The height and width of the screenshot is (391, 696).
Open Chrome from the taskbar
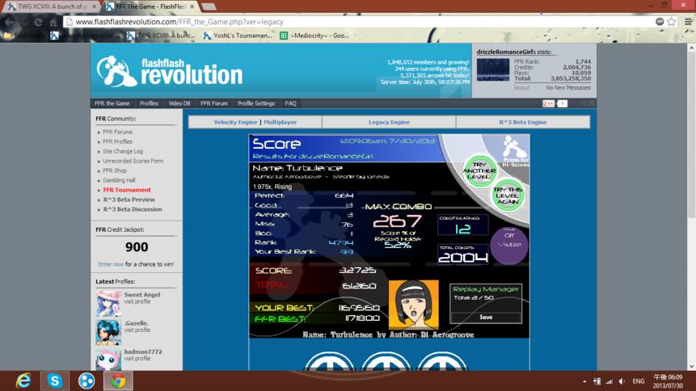pos(118,380)
